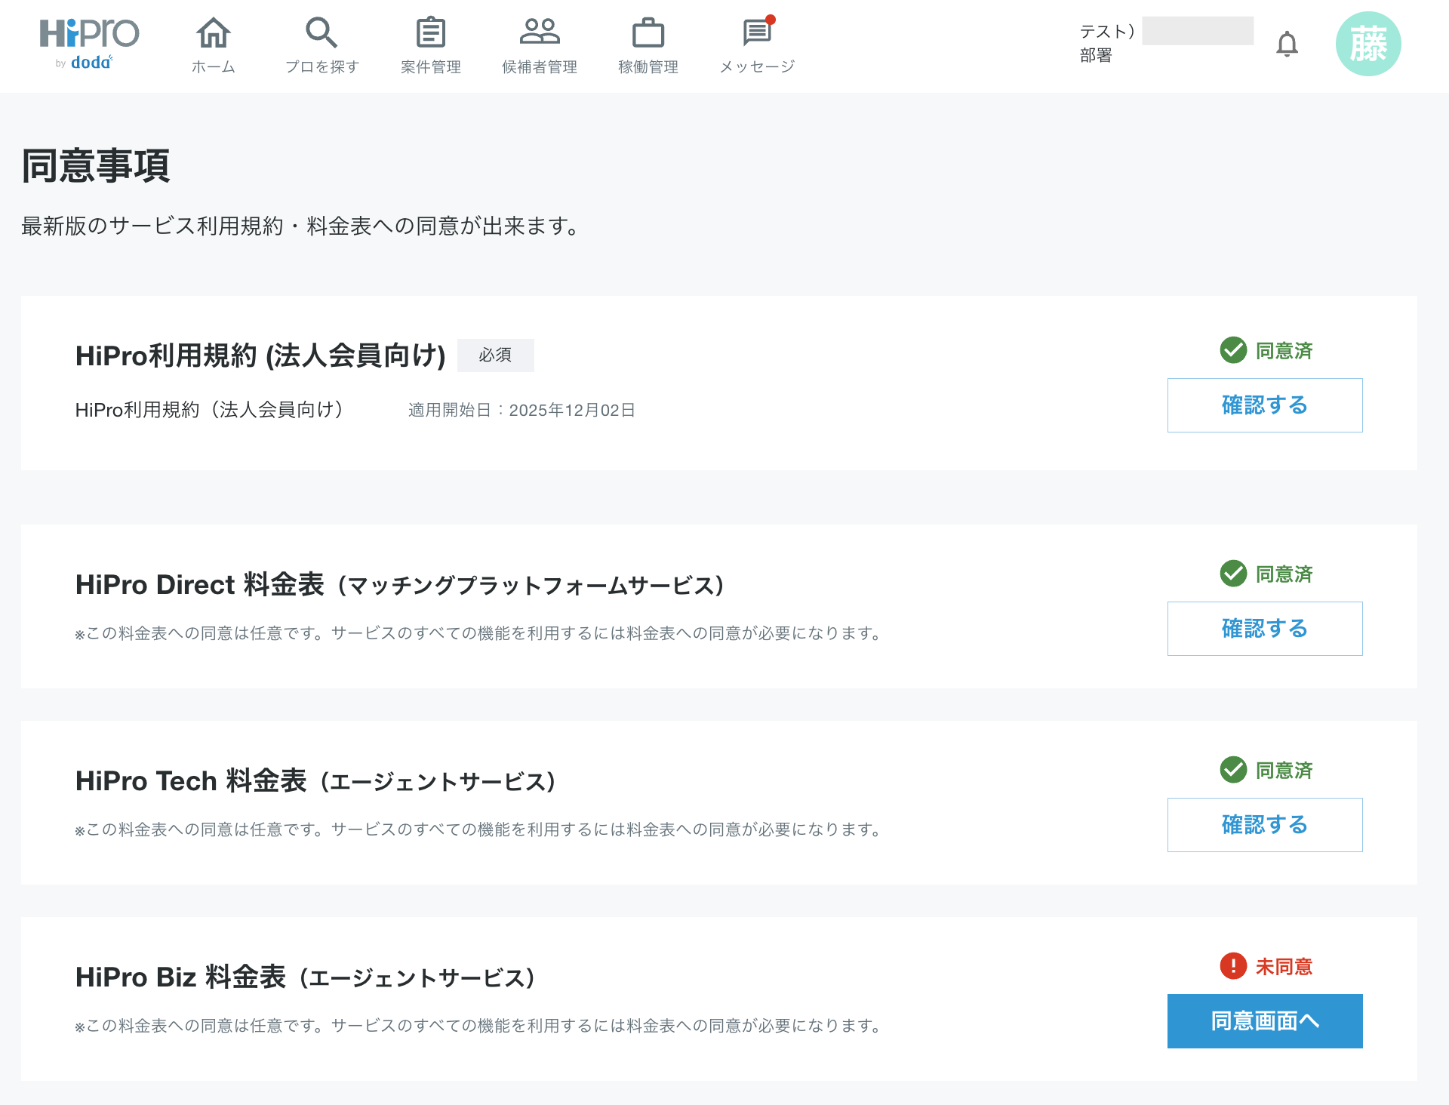Click the 藤 user avatar circle
Viewport: 1449px width, 1105px height.
click(x=1367, y=44)
